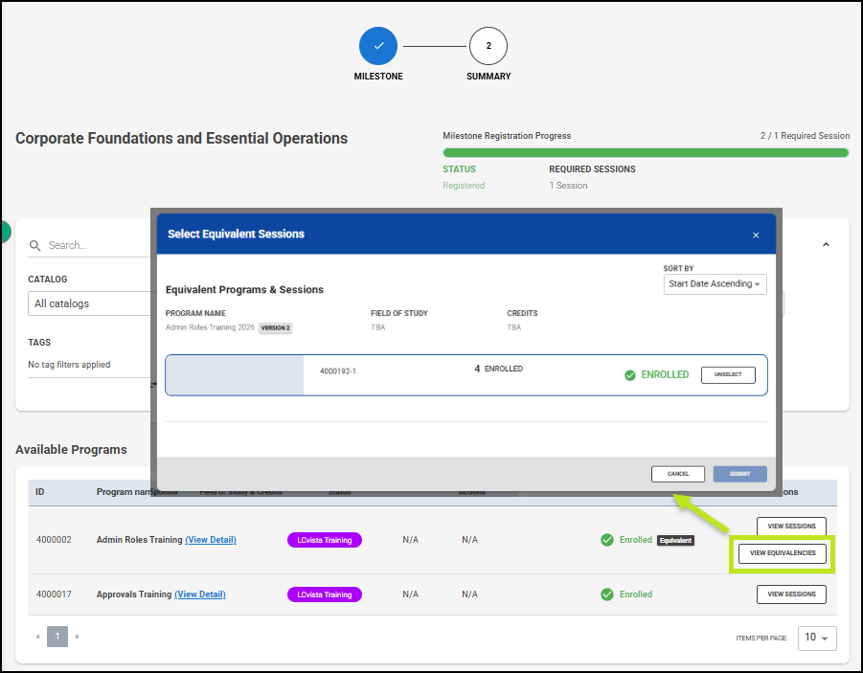Viewport: 863px width, 673px height.
Task: Click the green Enrolled check in dialog
Action: coord(630,375)
